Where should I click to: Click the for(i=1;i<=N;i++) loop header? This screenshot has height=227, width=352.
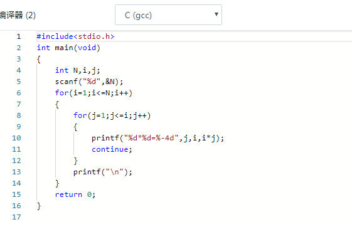pyautogui.click(x=94, y=93)
